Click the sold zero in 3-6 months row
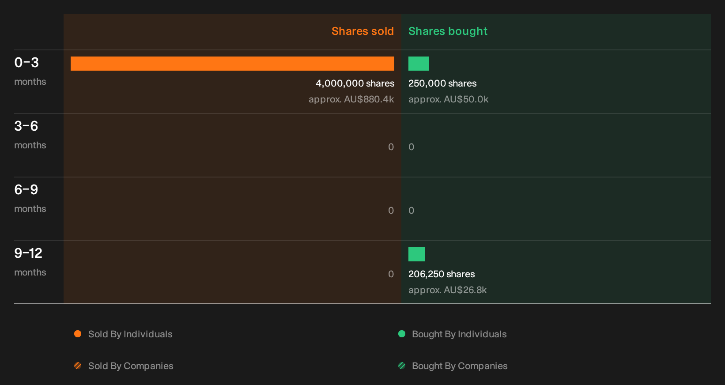 [x=391, y=147]
